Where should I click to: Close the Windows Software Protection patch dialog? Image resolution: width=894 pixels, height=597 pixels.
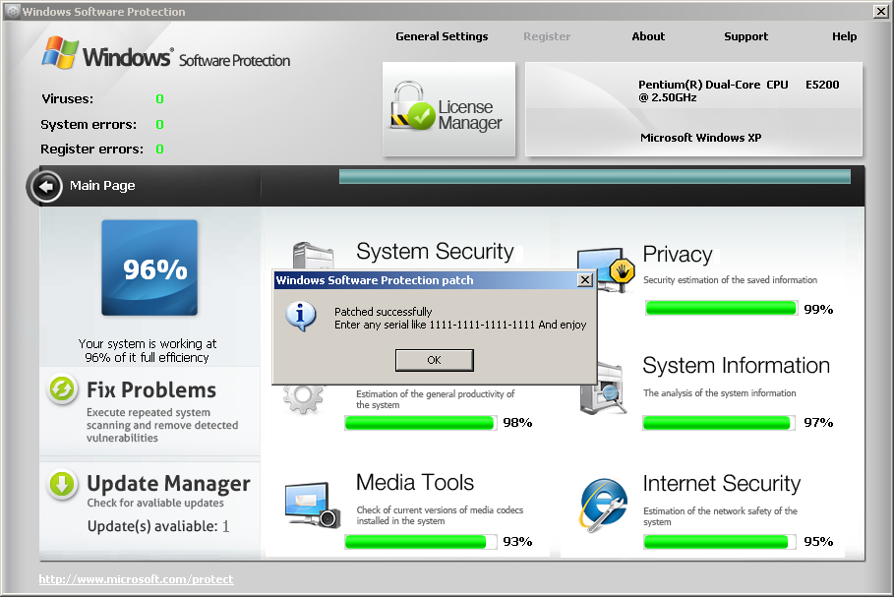coord(584,280)
